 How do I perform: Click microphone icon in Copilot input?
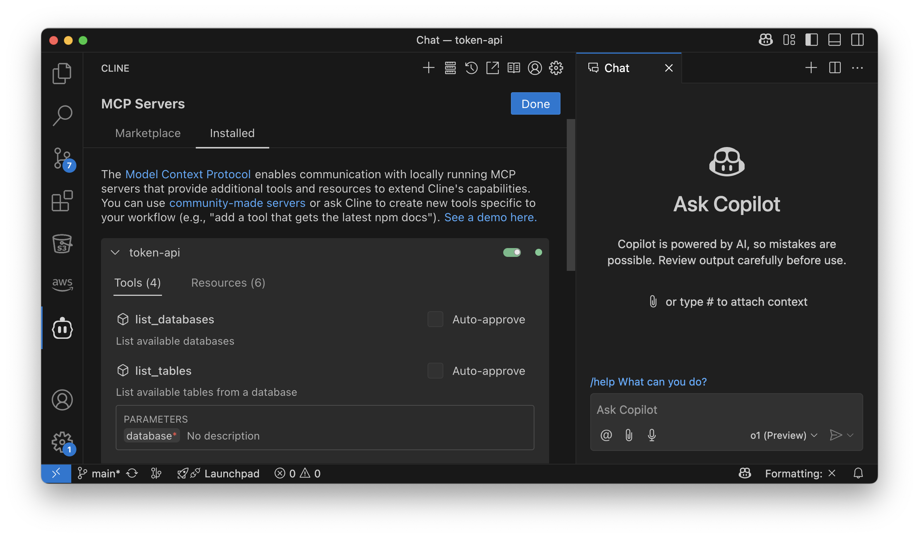pos(652,435)
